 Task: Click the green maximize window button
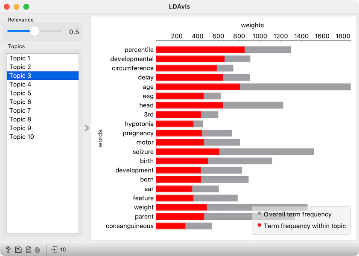pos(26,7)
